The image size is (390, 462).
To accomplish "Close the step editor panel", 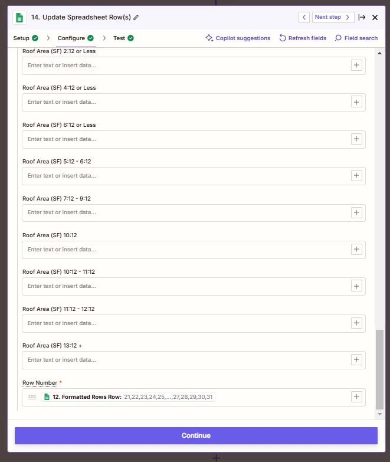I will click(x=375, y=17).
